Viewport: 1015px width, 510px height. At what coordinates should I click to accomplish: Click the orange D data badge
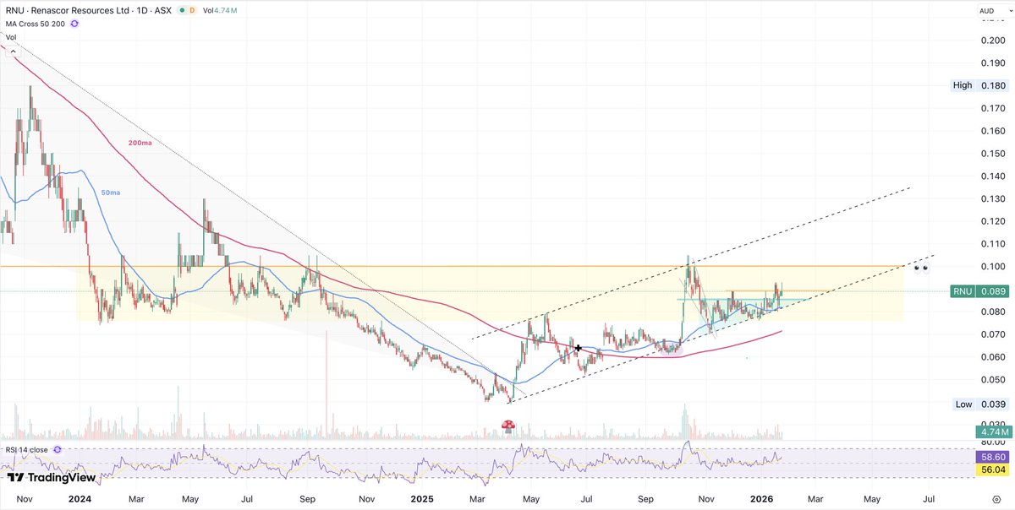tap(192, 10)
